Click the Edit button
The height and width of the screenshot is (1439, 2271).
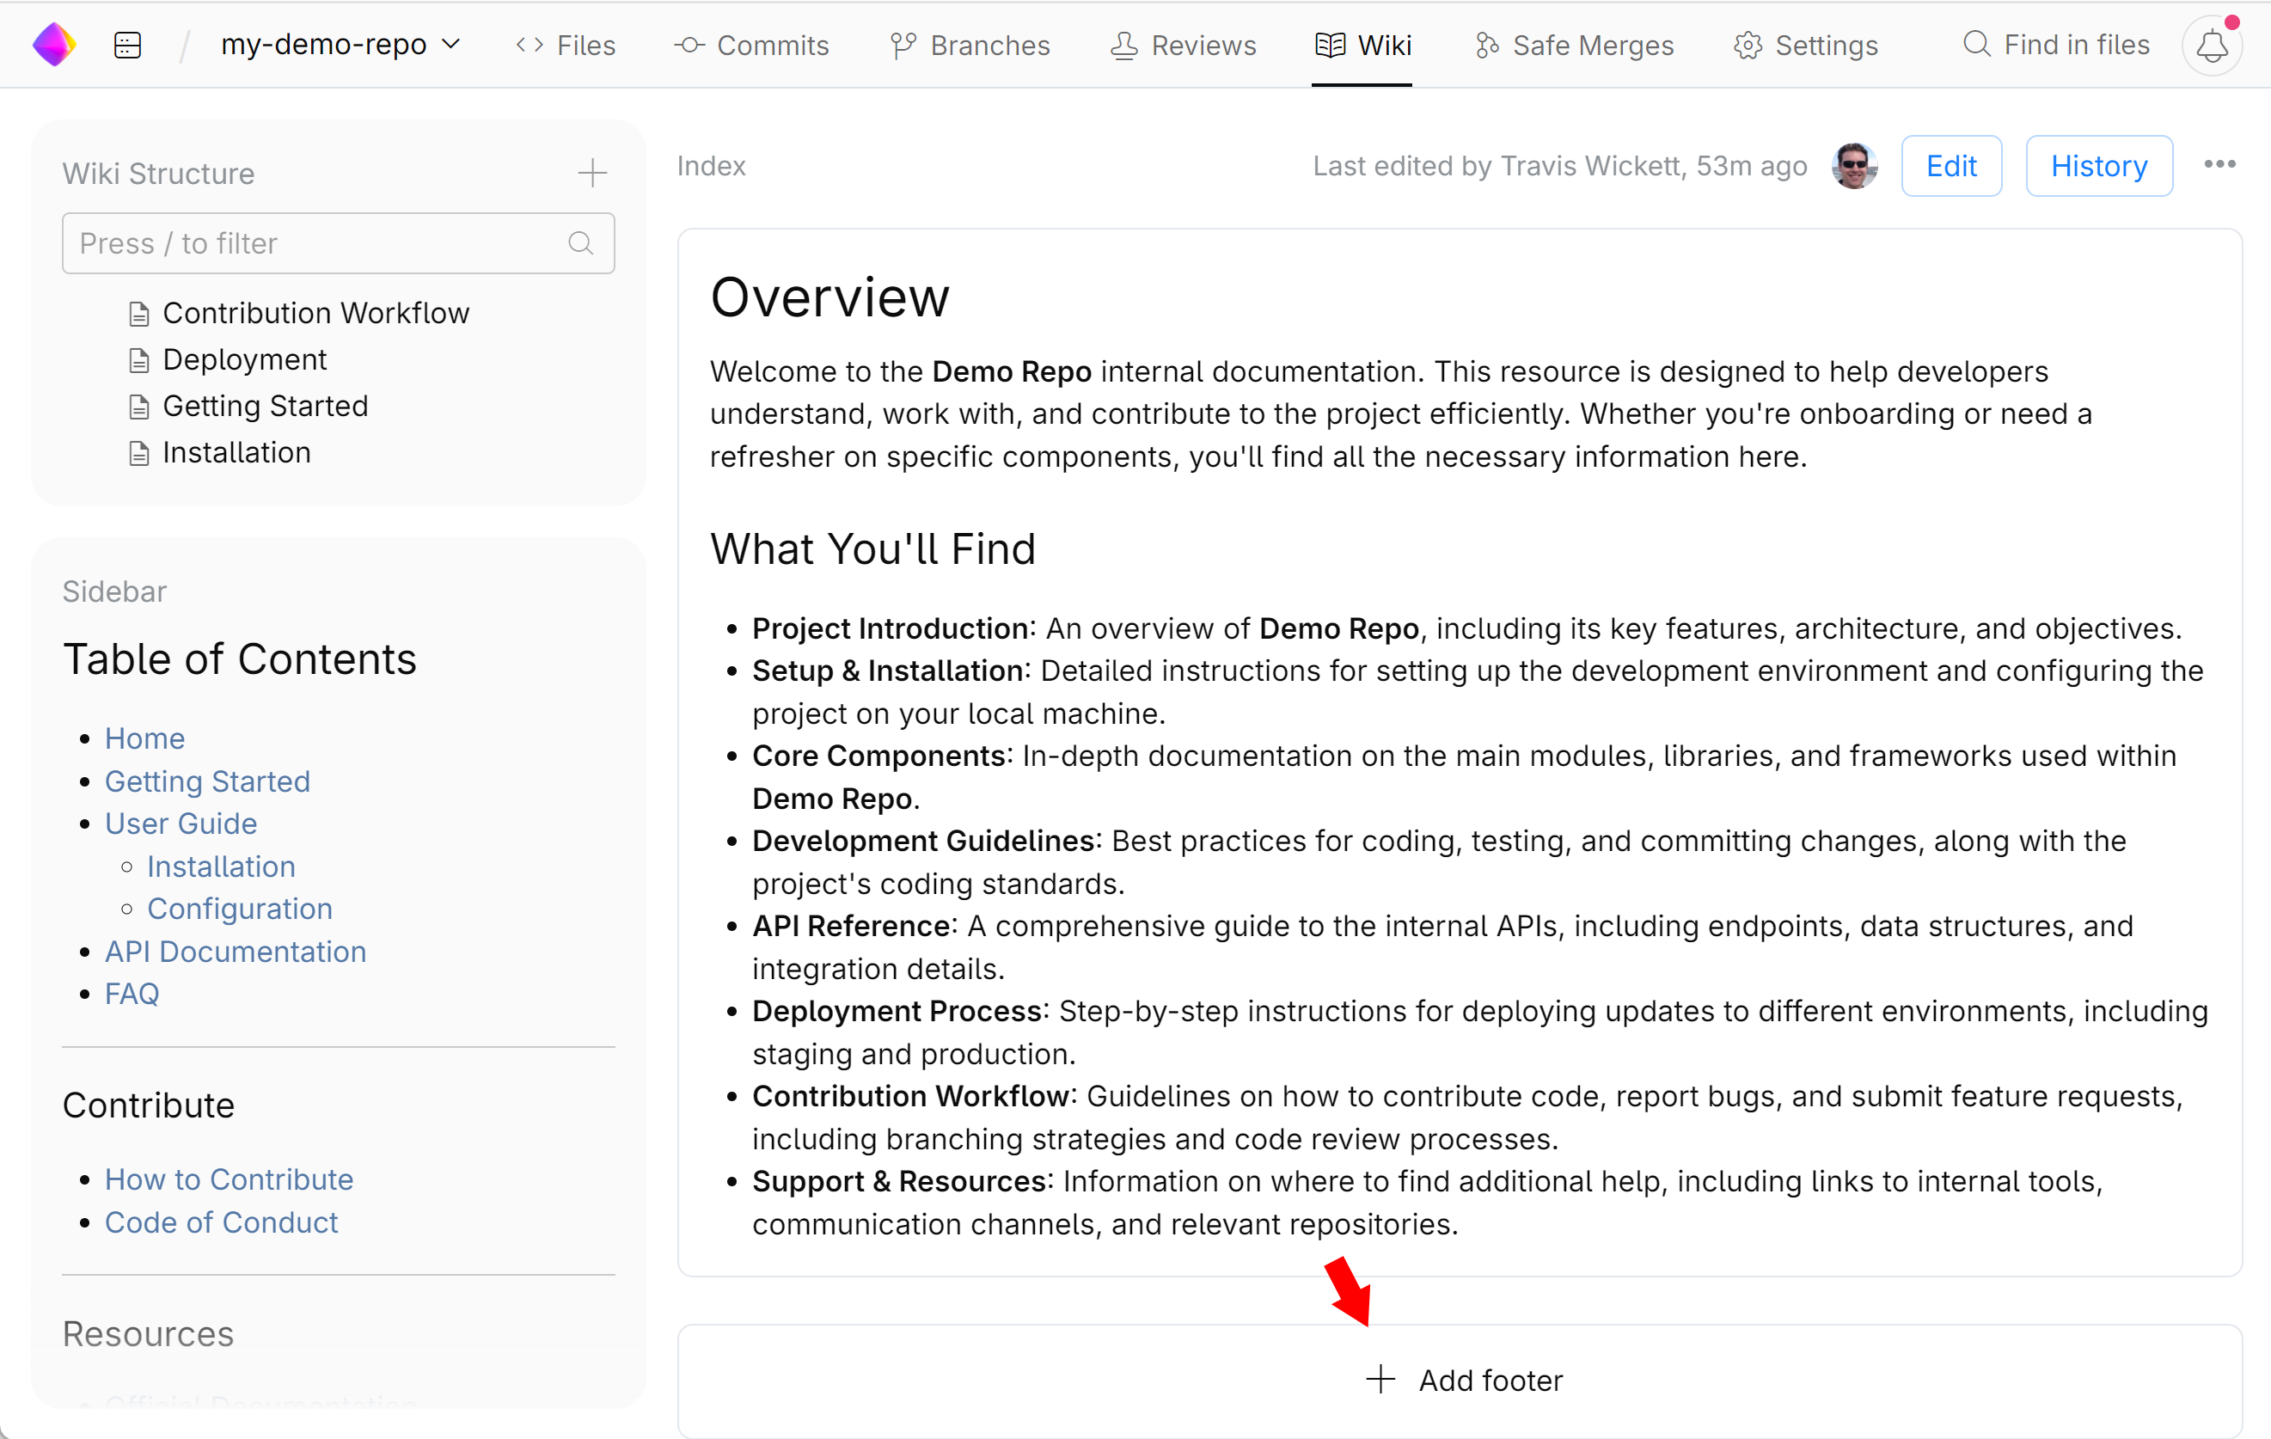[x=1950, y=165]
